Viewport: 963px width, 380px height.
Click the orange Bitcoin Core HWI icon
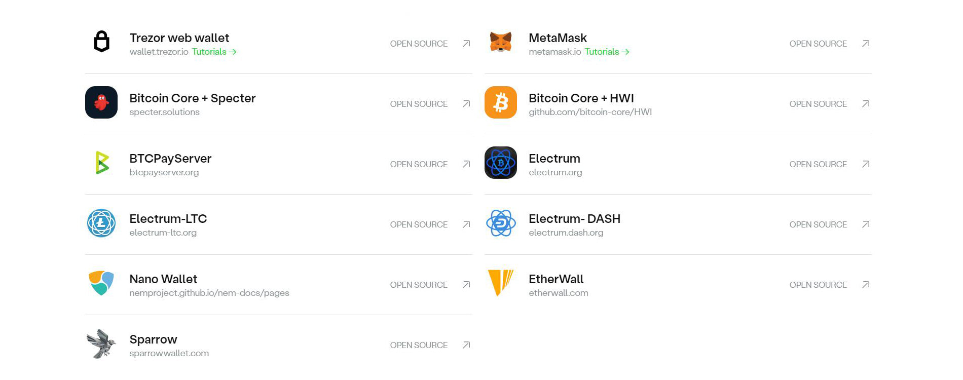click(x=501, y=102)
